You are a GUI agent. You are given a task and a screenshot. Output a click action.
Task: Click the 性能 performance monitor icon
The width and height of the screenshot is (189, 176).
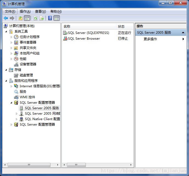[x=16, y=59]
